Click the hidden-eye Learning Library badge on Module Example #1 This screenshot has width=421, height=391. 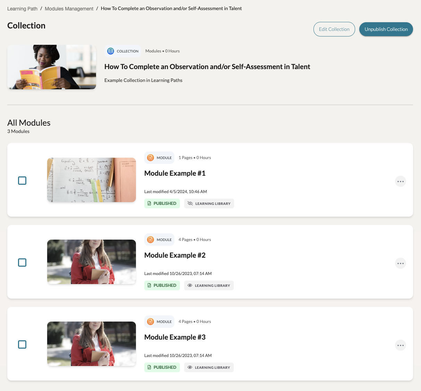point(209,203)
